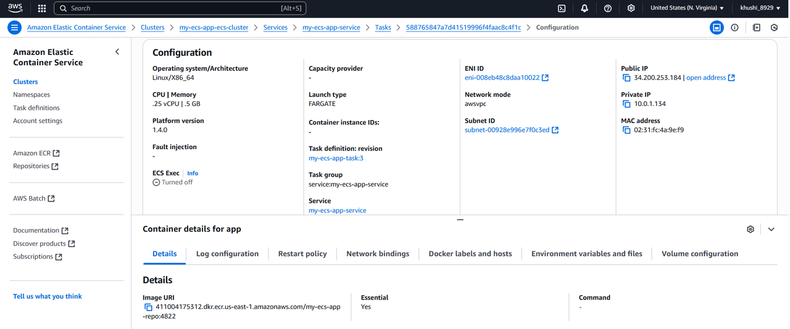
Task: Open task definition my-ecs-app-task:3
Action: (336, 158)
